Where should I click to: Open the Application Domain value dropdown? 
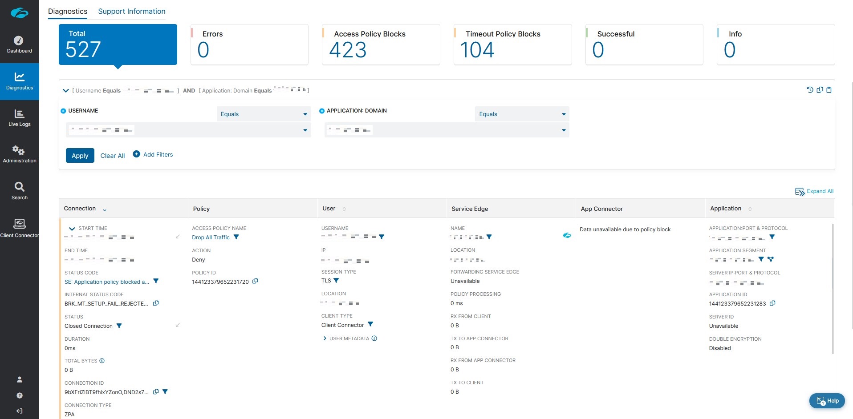(447, 130)
